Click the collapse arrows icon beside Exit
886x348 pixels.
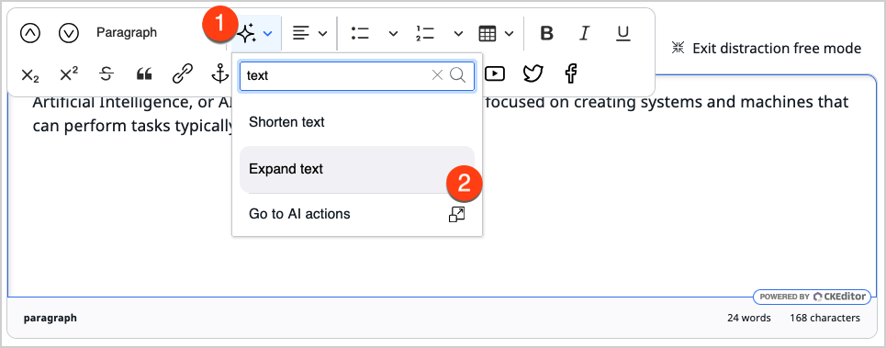[678, 48]
